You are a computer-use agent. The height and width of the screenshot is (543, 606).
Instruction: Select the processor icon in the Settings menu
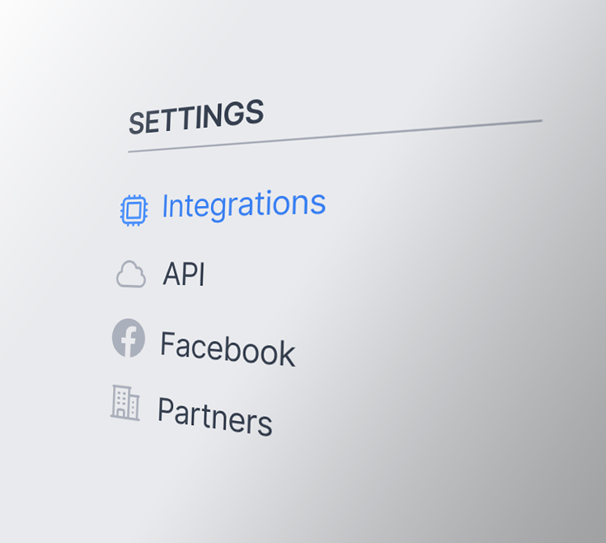point(134,210)
